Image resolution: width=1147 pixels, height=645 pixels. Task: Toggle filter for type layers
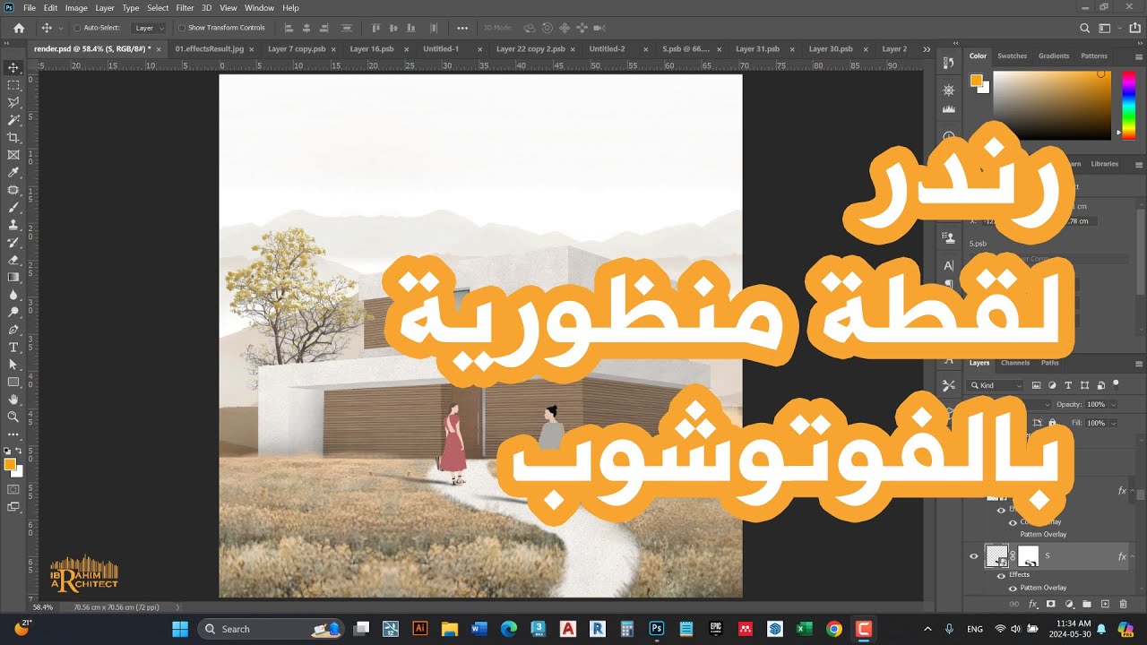tap(1068, 385)
